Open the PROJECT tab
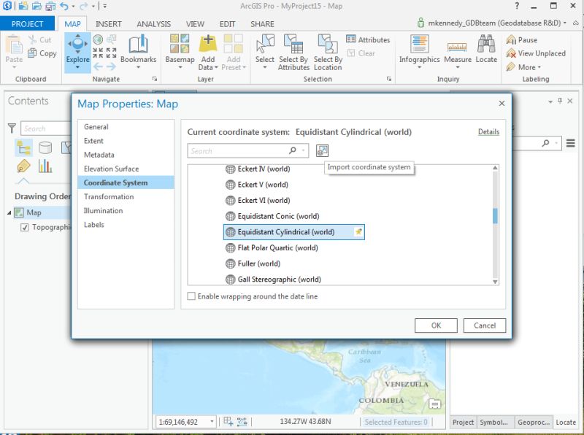584x435 pixels. 27,24
